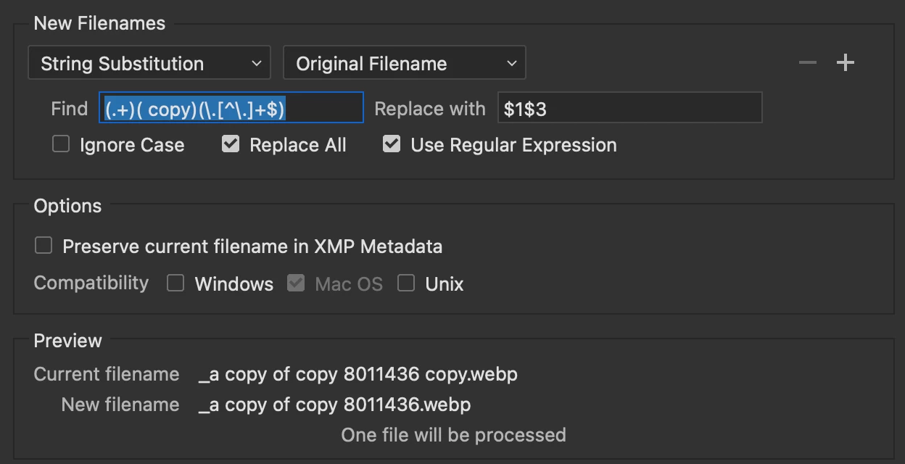Click the Mac OS compatibility checkbox

(x=296, y=283)
